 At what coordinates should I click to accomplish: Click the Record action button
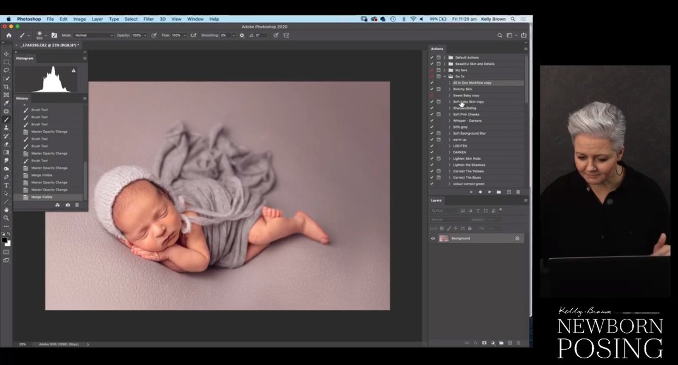tap(480, 192)
